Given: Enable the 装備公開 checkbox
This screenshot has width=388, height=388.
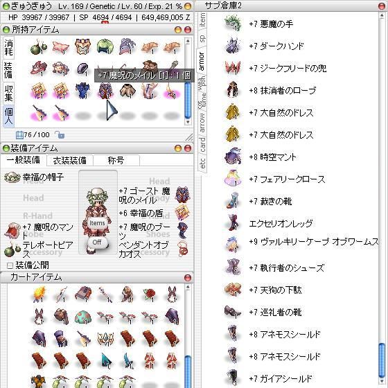Looking at the screenshot, I should coord(10,265).
